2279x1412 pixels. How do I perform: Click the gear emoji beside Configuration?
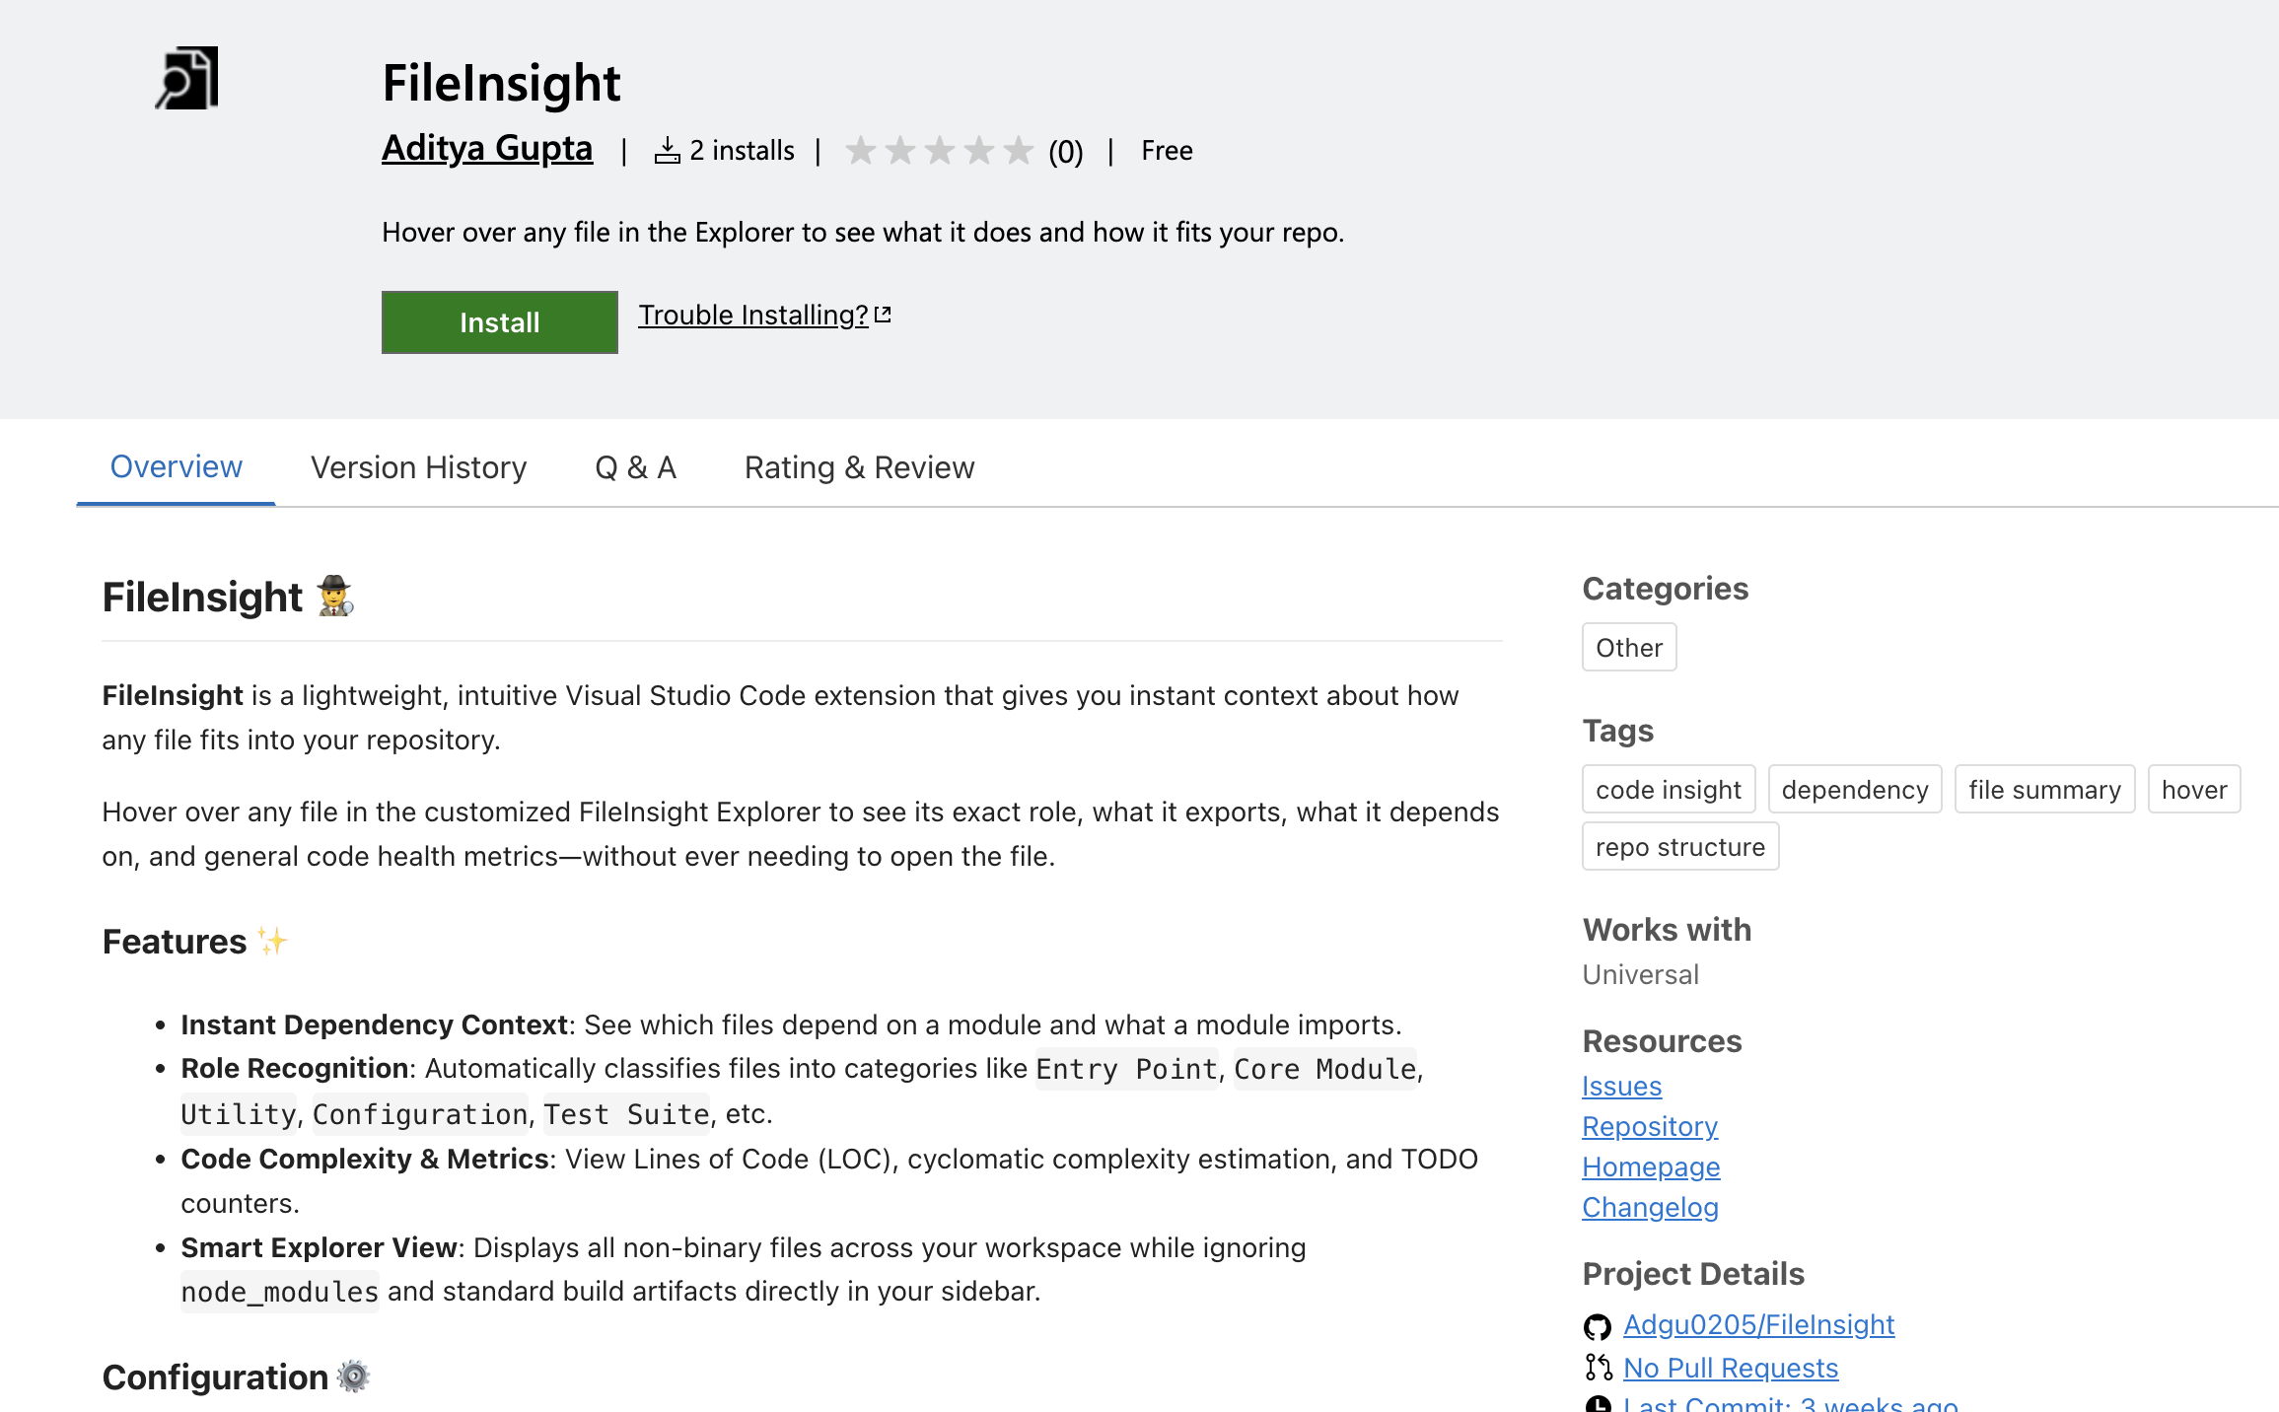(353, 1377)
